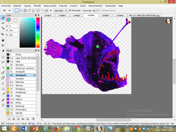
Task: Select the Bucket fill tool
Action: pos(3,45)
